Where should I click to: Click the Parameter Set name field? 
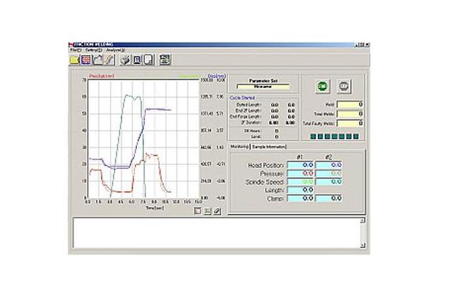[263, 87]
